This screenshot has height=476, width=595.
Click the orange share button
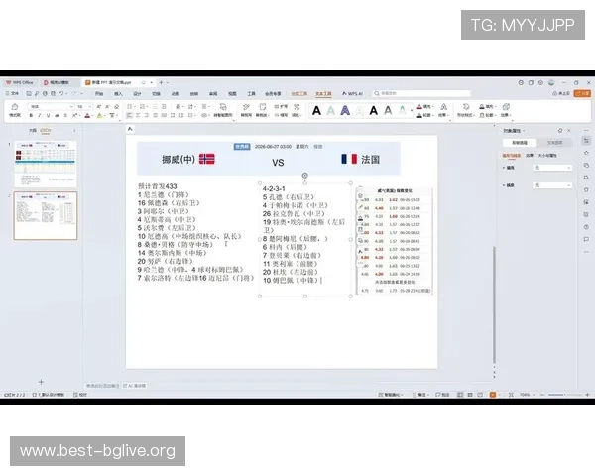(x=582, y=93)
